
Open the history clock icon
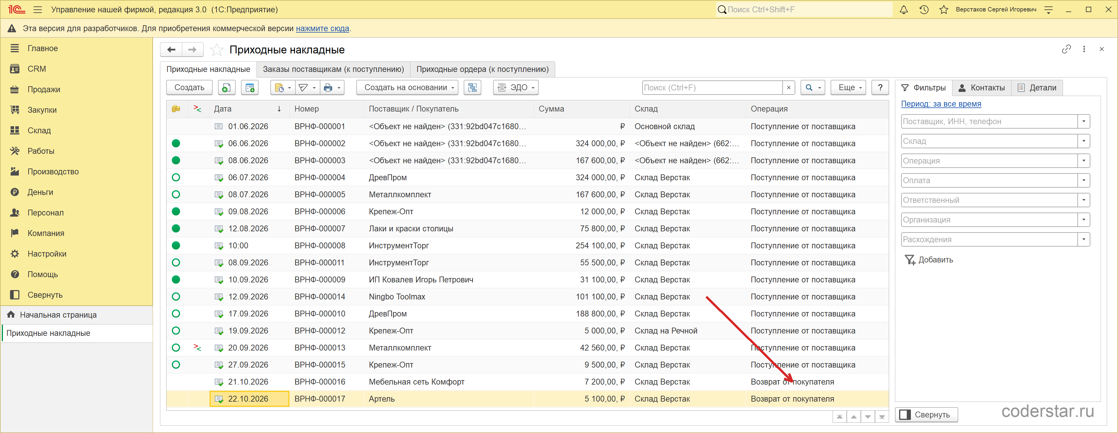(924, 9)
